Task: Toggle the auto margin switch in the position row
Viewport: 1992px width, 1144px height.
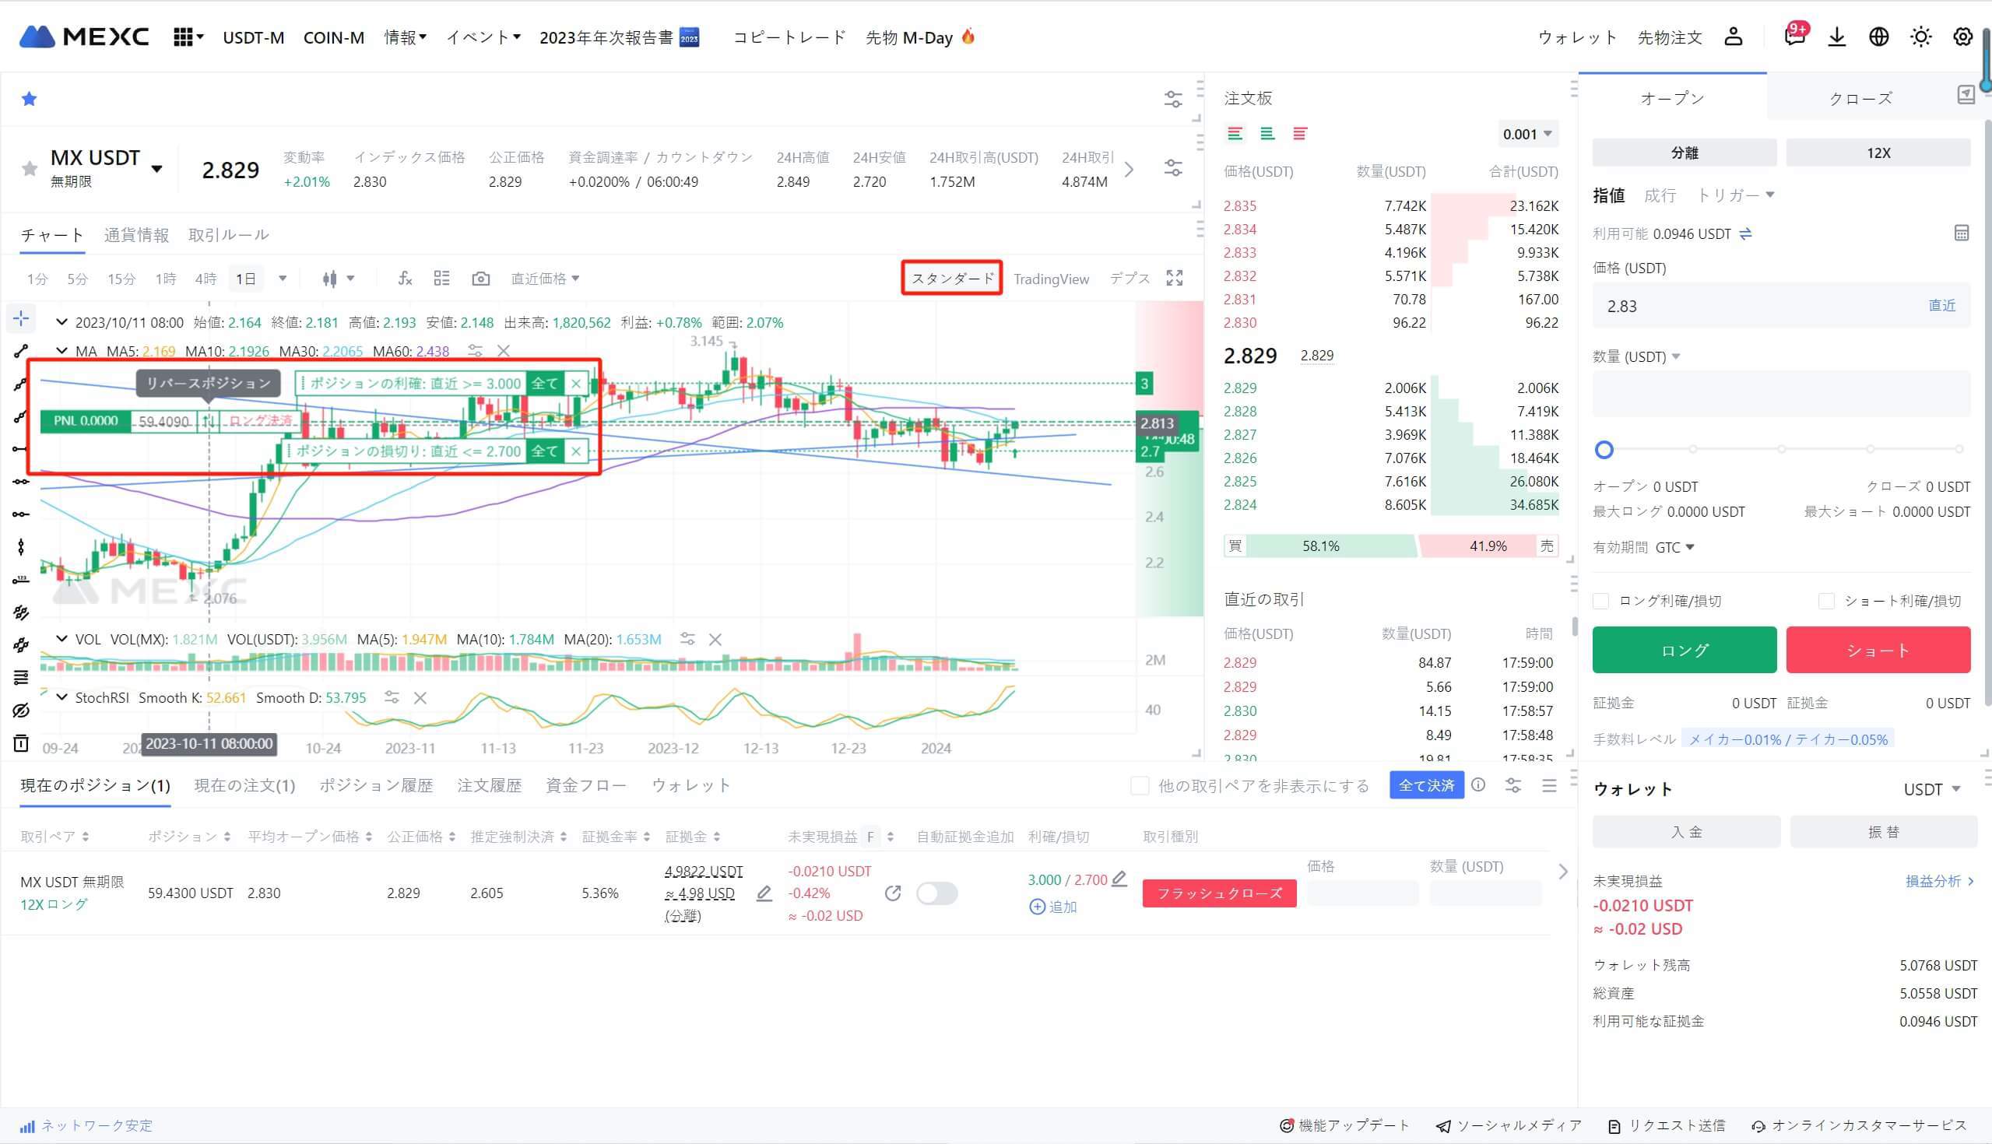Action: [936, 893]
